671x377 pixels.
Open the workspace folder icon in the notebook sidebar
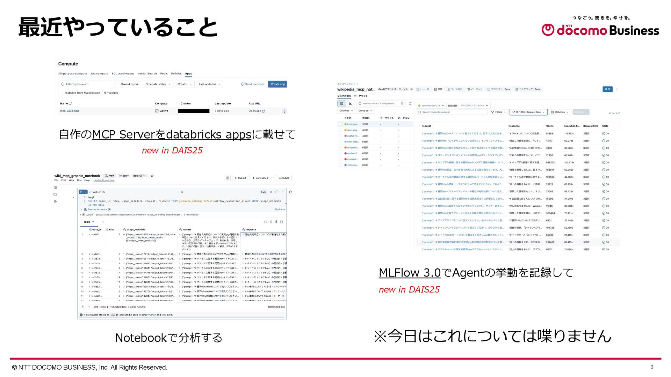pos(55,194)
